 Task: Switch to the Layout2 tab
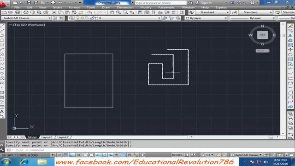point(63,137)
